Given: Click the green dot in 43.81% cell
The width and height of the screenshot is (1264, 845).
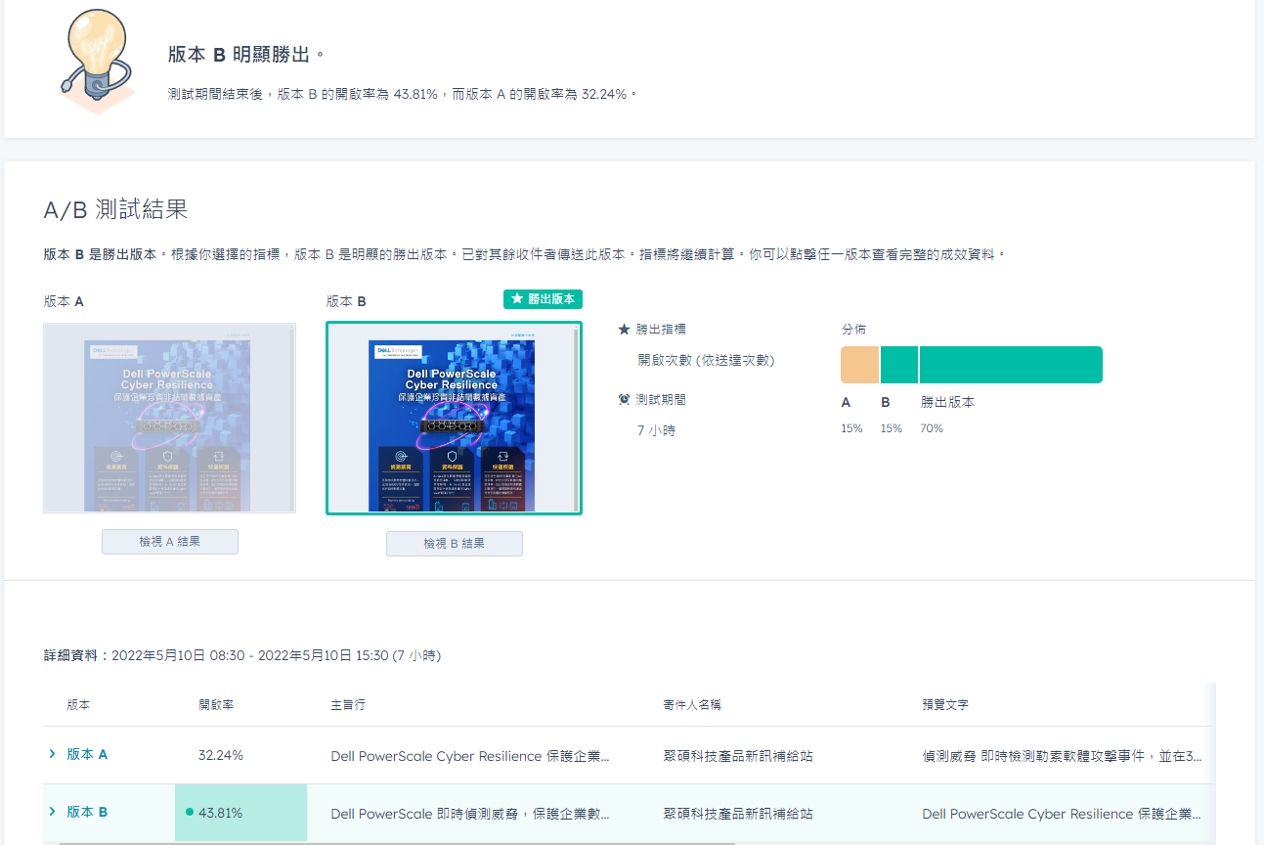Looking at the screenshot, I should point(189,812).
